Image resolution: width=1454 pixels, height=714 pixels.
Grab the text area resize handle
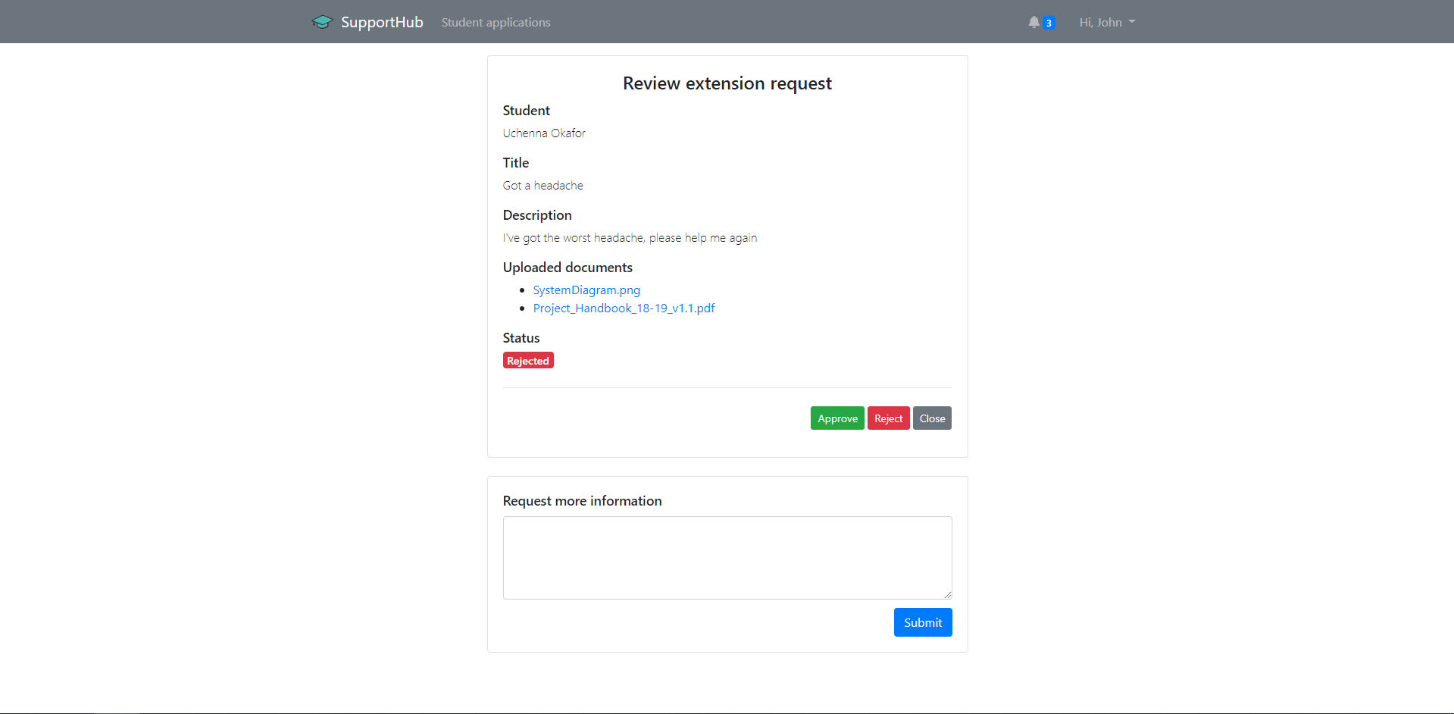coord(947,594)
